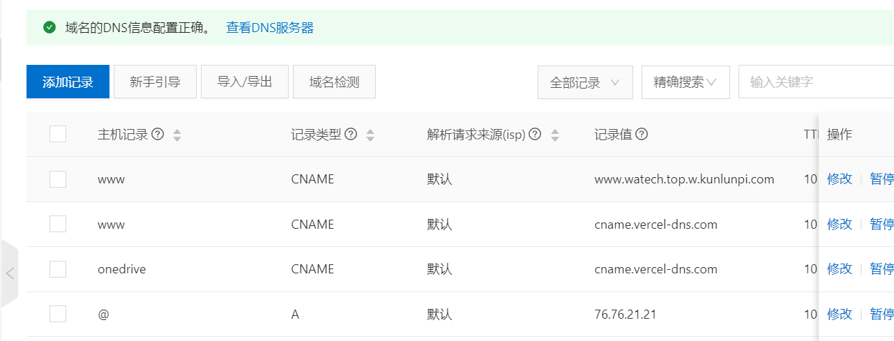Sort by 解析请求来源 column arrows

(x=555, y=135)
